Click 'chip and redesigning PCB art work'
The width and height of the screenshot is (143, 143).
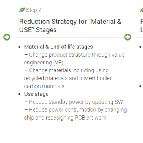65,118
